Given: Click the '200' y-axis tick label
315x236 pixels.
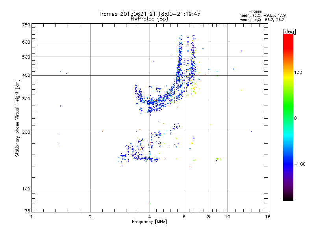Looking at the screenshot, I should tap(26, 132).
